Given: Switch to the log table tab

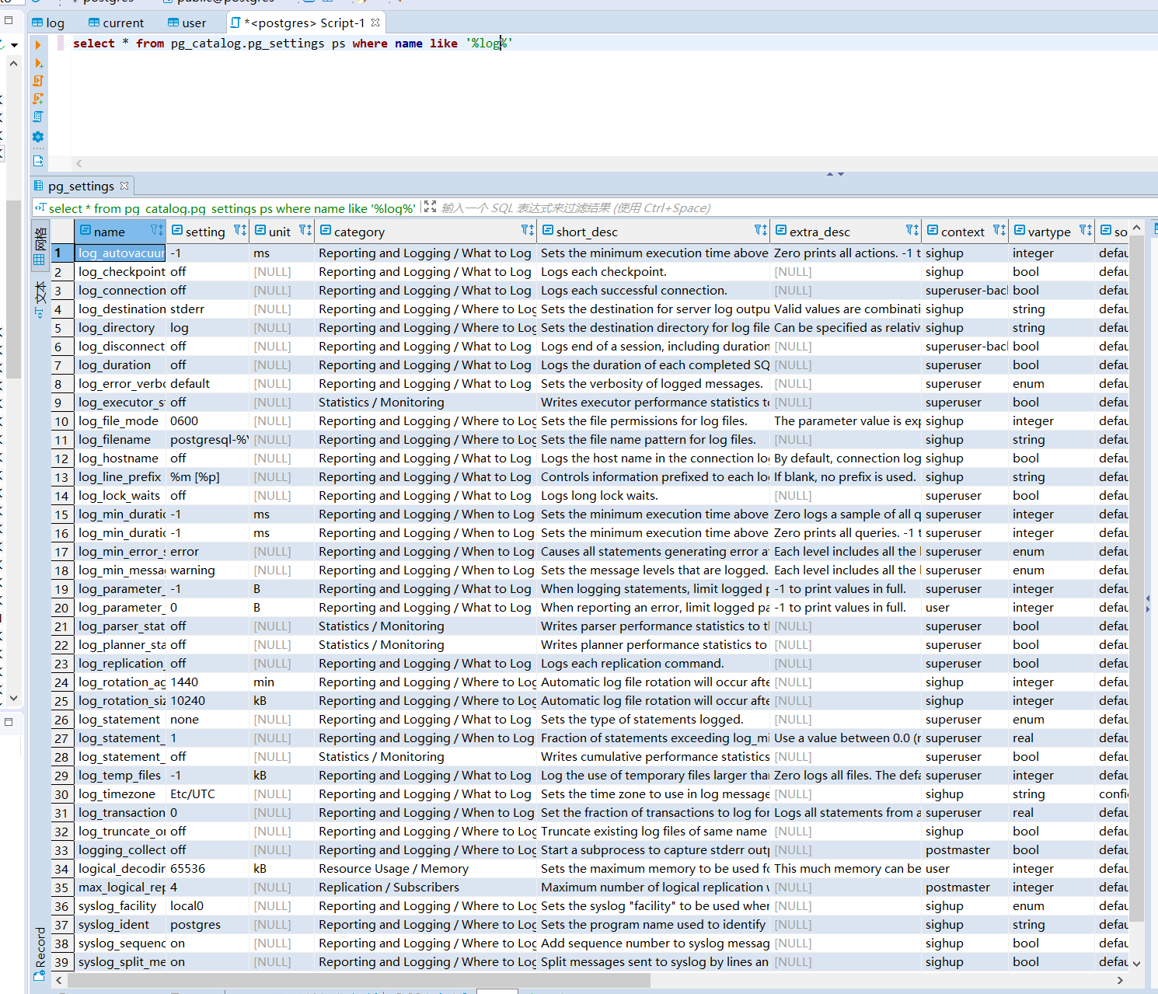Looking at the screenshot, I should click(x=48, y=23).
